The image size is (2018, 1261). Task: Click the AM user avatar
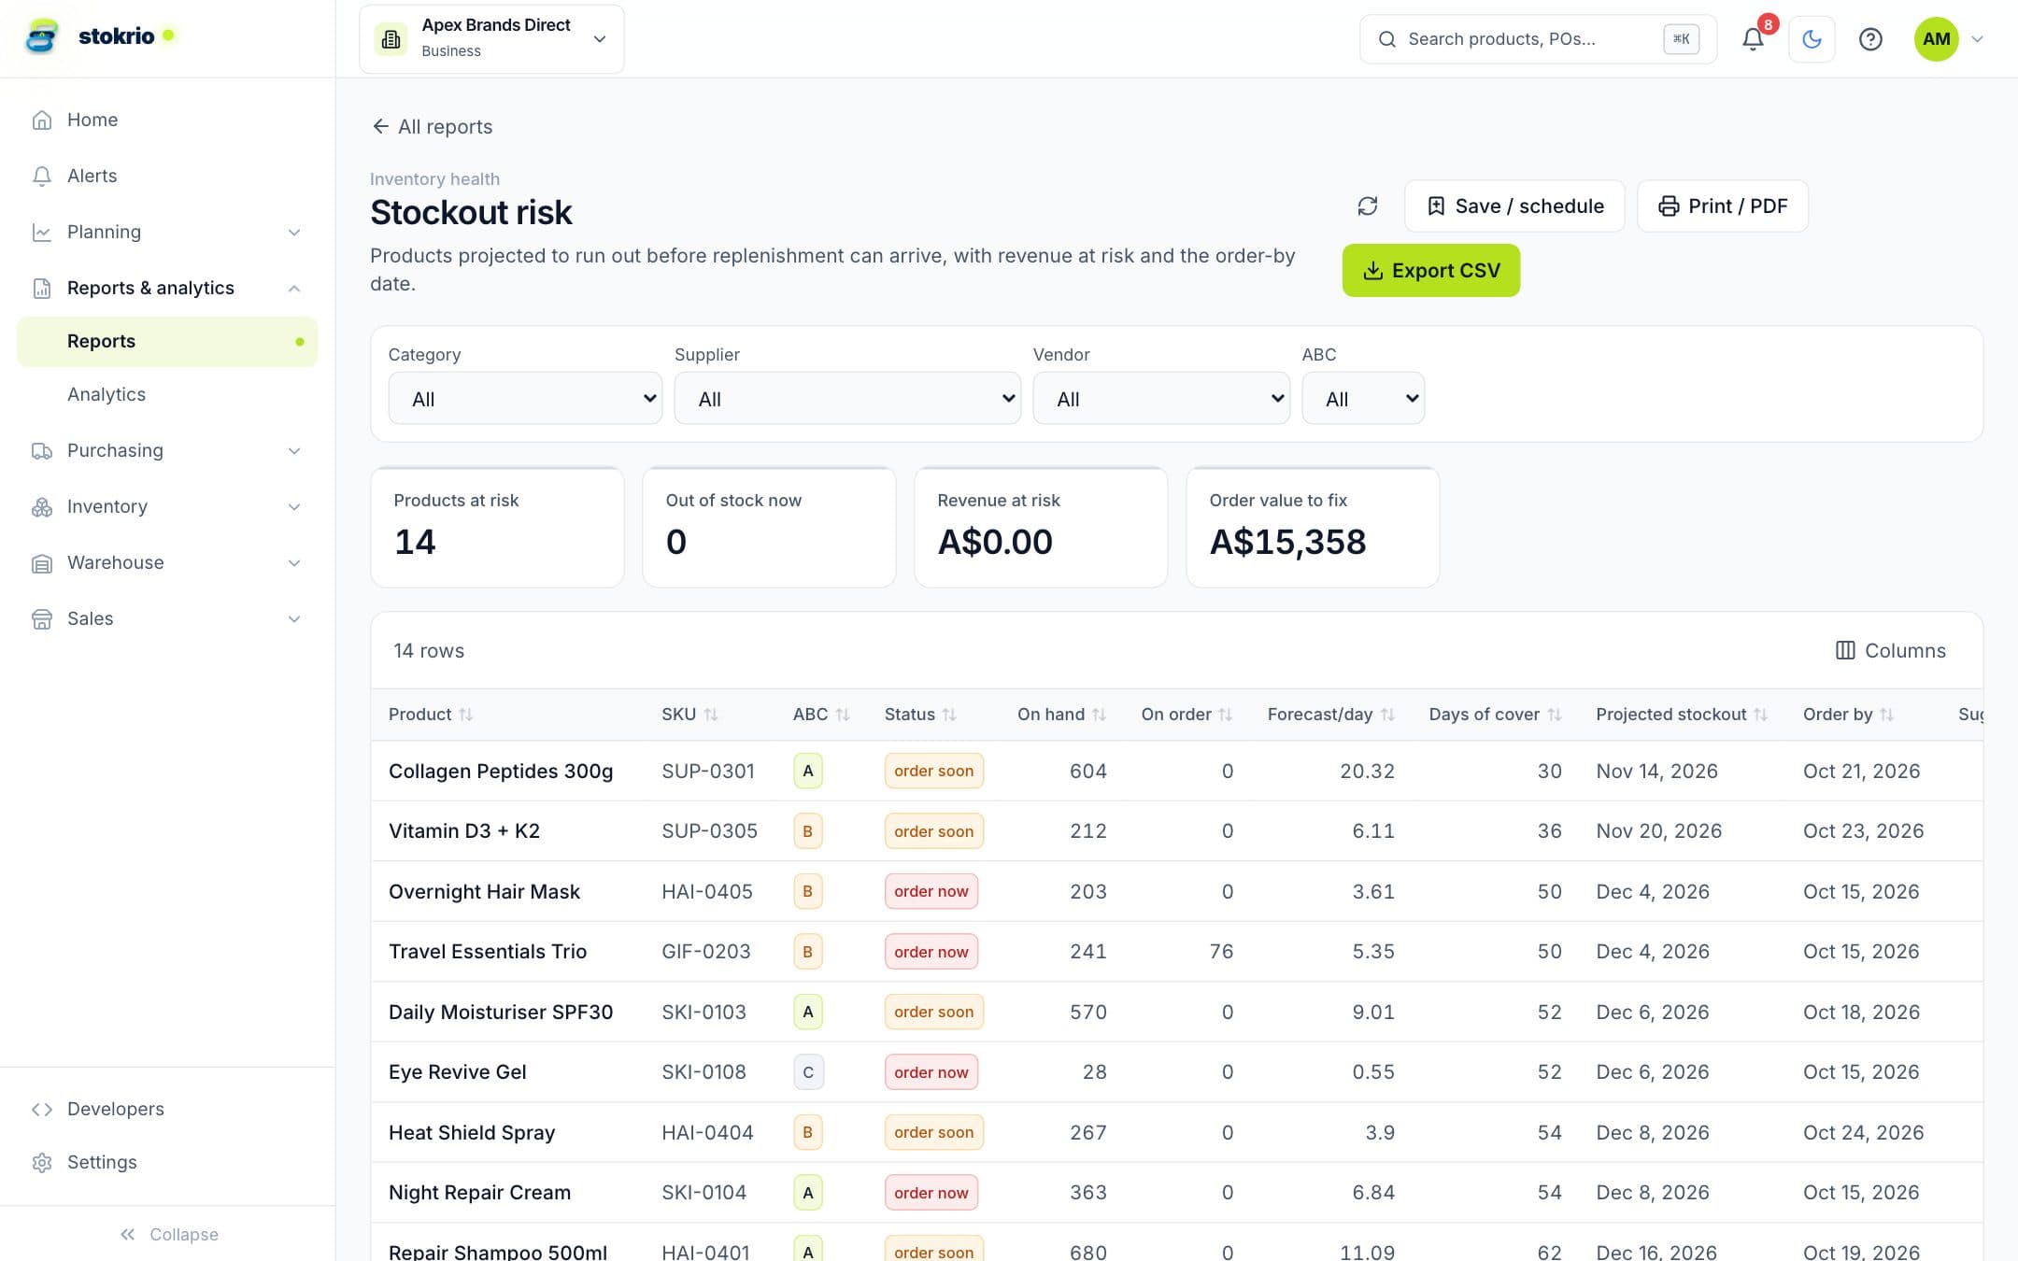pos(1936,38)
